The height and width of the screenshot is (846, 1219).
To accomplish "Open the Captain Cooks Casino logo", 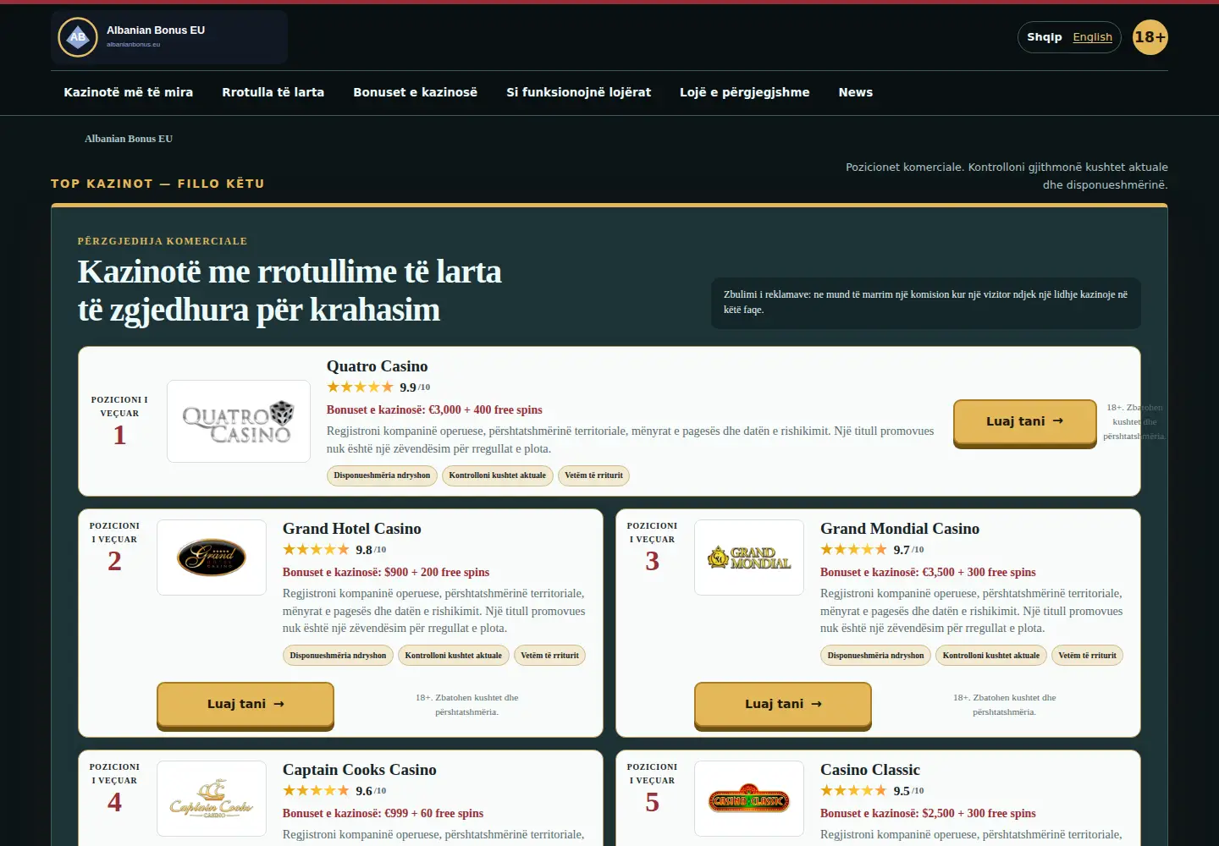I will (x=212, y=799).
